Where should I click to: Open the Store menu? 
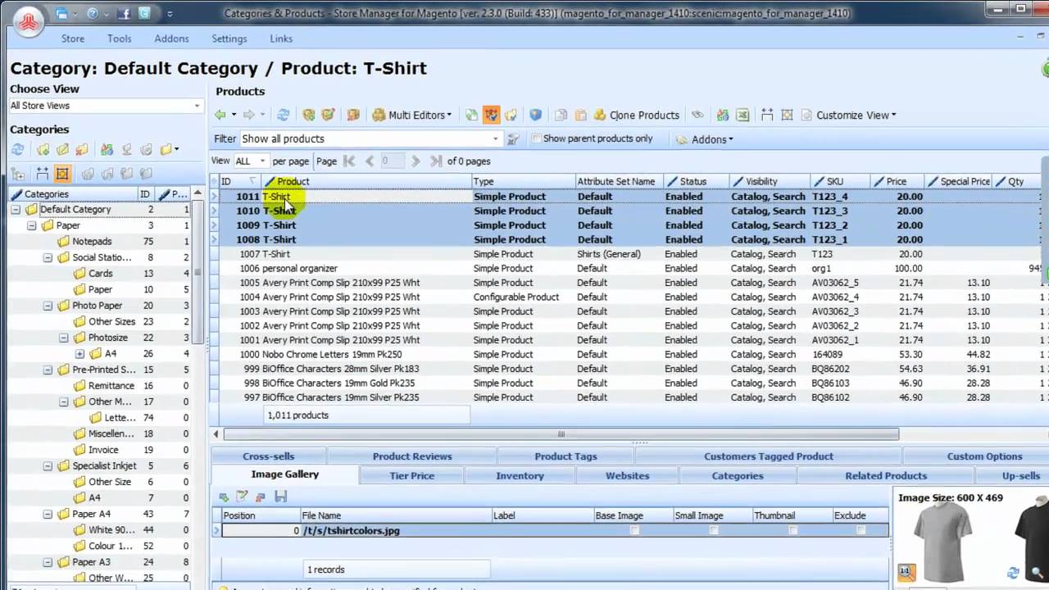tap(73, 39)
